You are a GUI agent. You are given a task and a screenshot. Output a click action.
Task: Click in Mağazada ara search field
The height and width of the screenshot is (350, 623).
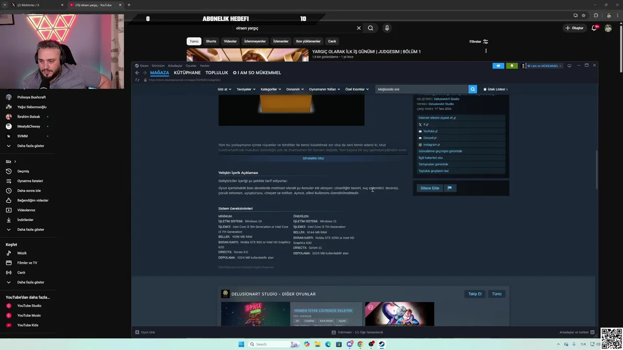click(421, 89)
